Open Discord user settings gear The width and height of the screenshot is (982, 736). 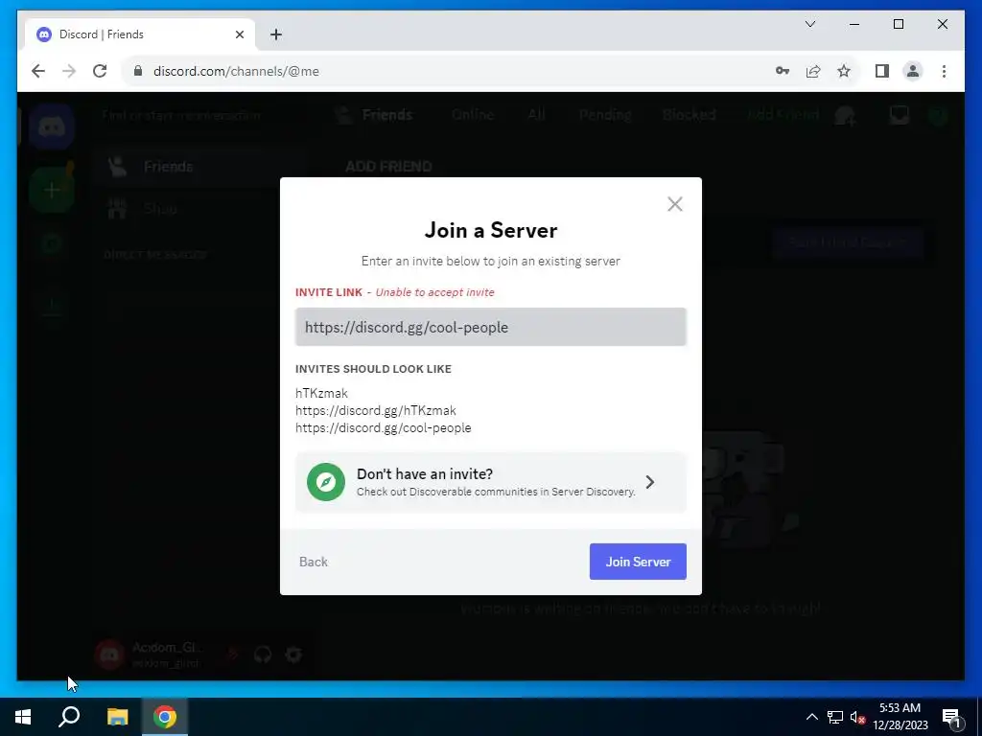point(293,655)
